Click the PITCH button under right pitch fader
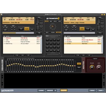 100,33
